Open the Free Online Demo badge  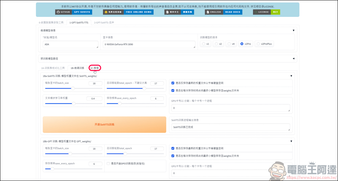coord(128,12)
